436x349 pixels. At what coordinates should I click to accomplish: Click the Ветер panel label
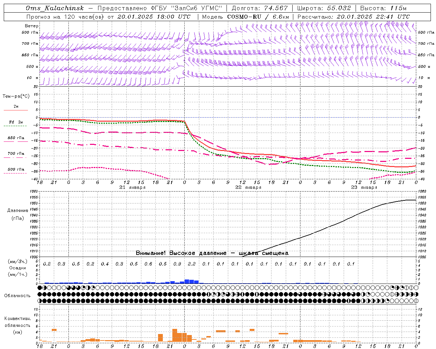click(32, 26)
